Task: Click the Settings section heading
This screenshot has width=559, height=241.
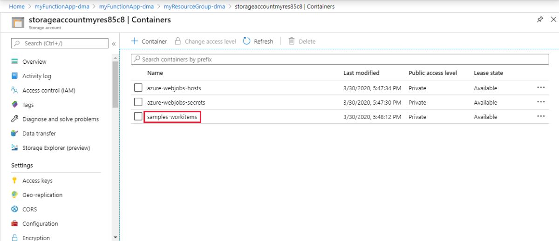Action: [x=22, y=165]
